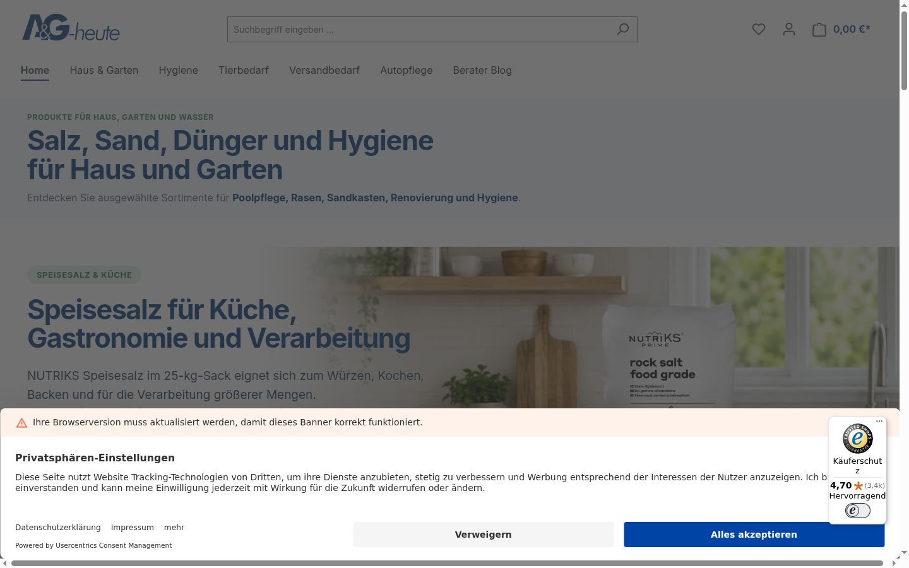The image size is (909, 568).
Task: Expand privacy details via mehr
Action: point(174,528)
